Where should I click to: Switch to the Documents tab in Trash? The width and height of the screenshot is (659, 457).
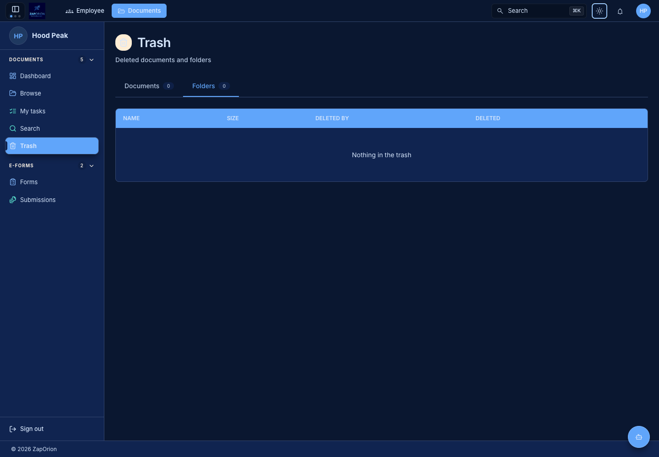click(149, 86)
